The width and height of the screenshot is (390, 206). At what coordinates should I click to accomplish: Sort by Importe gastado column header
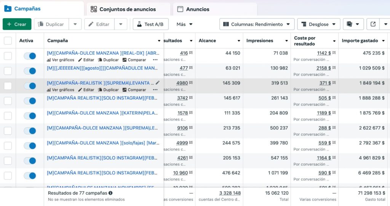[x=360, y=41]
